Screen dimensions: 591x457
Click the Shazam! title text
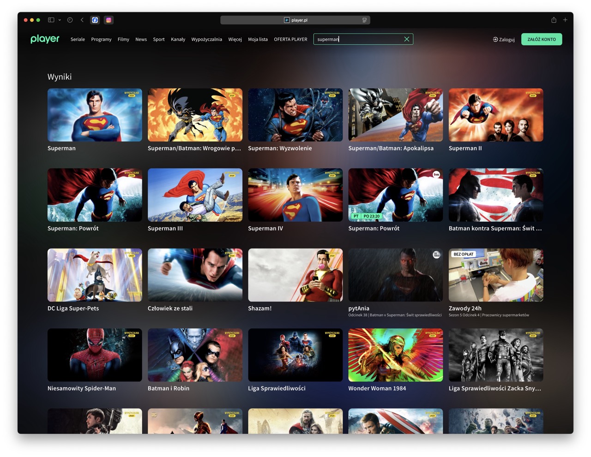coord(260,308)
